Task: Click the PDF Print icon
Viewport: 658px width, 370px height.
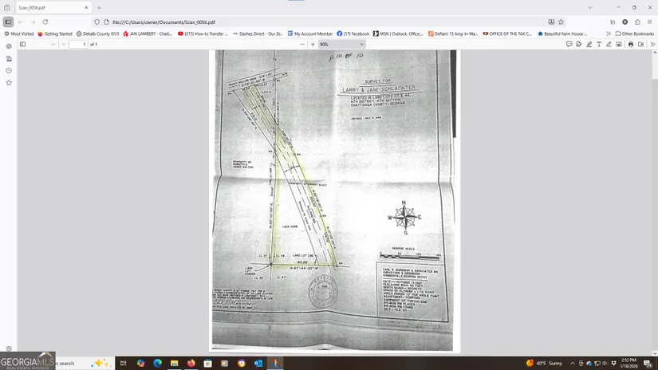Action: pyautogui.click(x=631, y=45)
